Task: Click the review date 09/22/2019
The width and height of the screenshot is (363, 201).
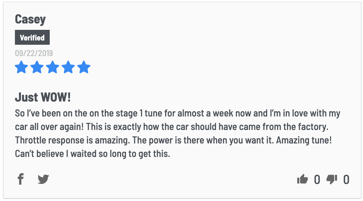Action: tap(34, 53)
